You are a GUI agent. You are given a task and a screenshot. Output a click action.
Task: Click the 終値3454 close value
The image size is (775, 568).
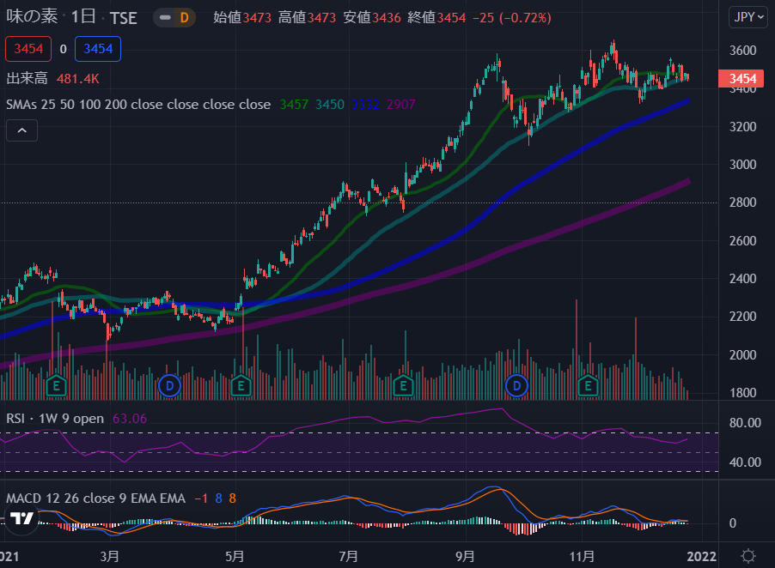pos(436,18)
